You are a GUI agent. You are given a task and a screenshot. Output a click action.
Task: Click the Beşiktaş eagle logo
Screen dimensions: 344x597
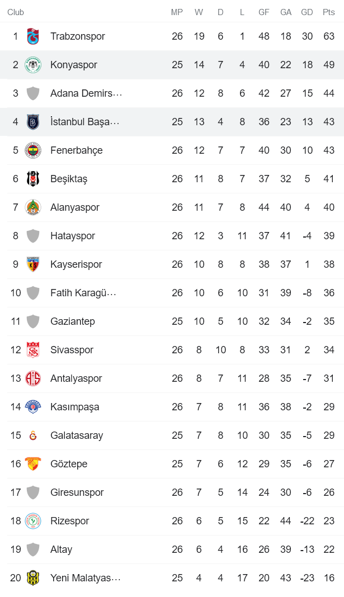coord(34,178)
